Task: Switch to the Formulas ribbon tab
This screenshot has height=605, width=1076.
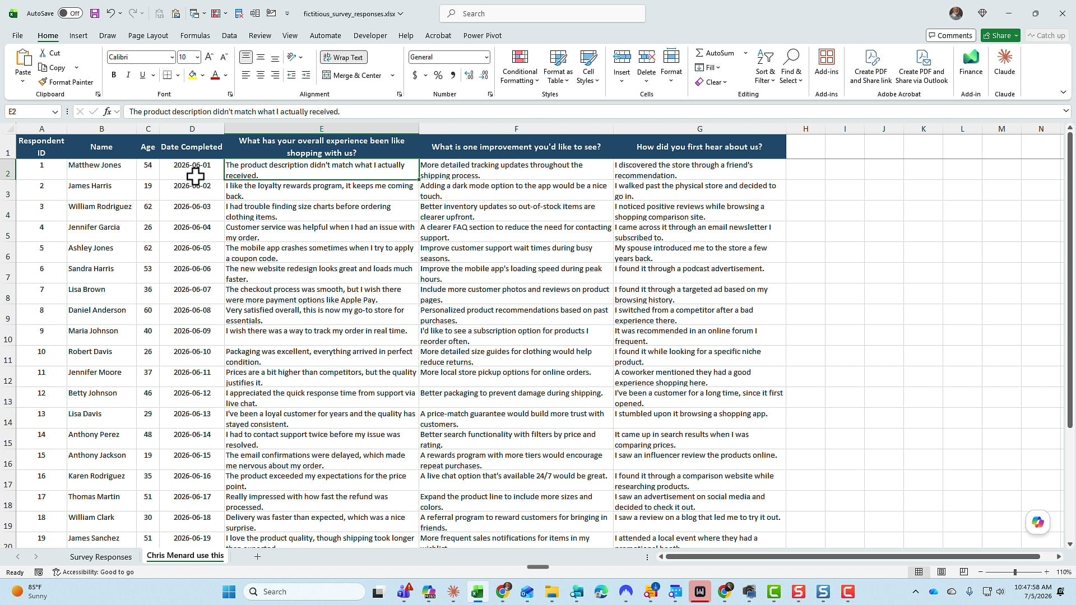Action: pos(195,35)
